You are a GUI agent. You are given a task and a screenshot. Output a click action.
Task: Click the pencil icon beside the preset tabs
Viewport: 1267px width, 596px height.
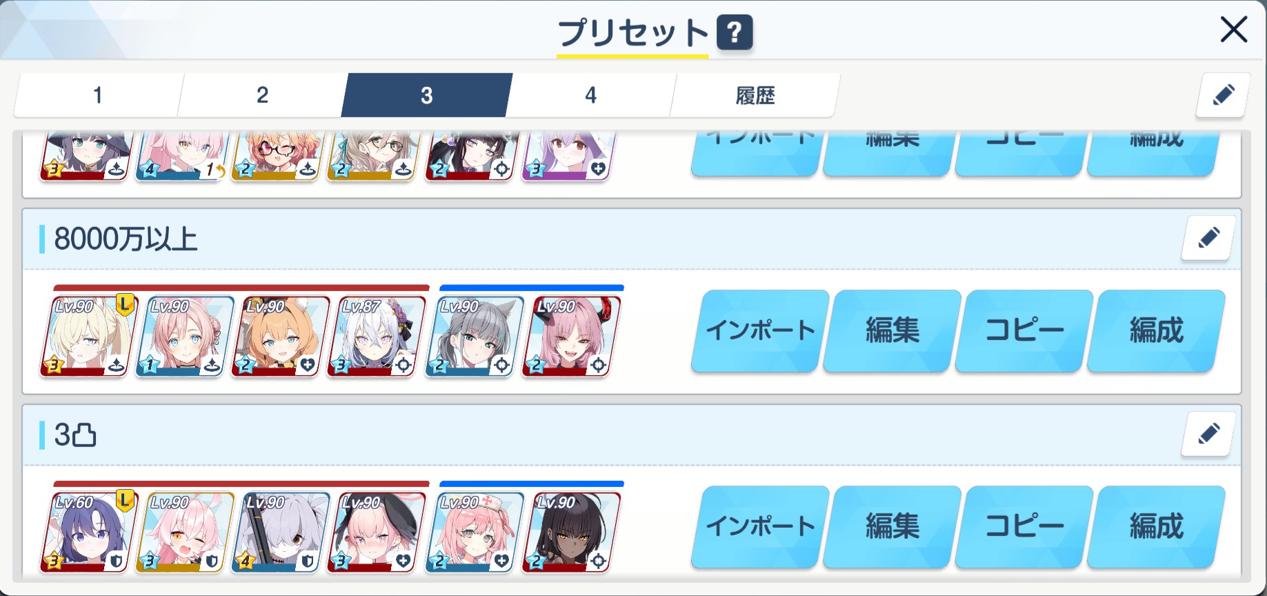pyautogui.click(x=1223, y=95)
